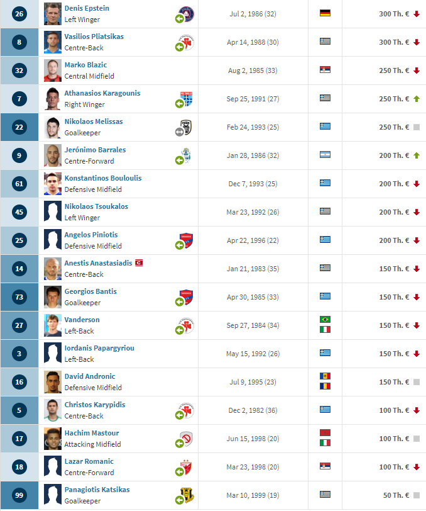Click the Brazil flag in Vanderson's row
This screenshot has height=511, width=426.
(325, 320)
